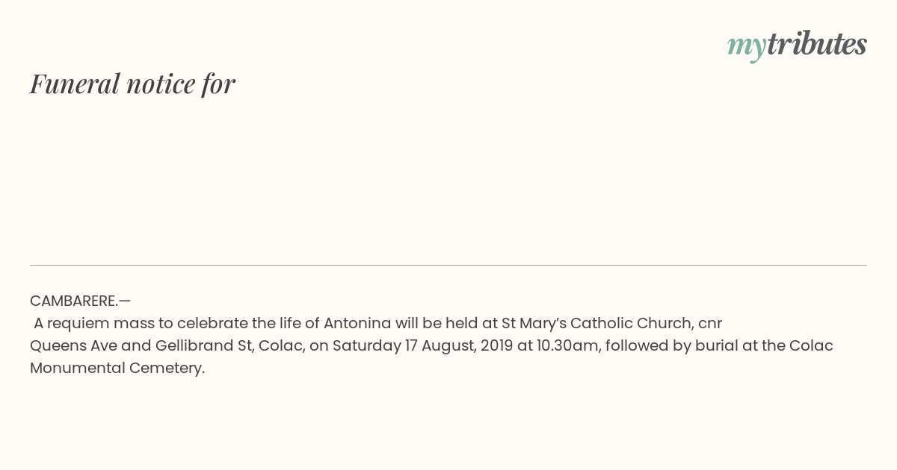Select the word "Funeral" in the heading
Image resolution: width=897 pixels, height=470 pixels.
(x=75, y=84)
